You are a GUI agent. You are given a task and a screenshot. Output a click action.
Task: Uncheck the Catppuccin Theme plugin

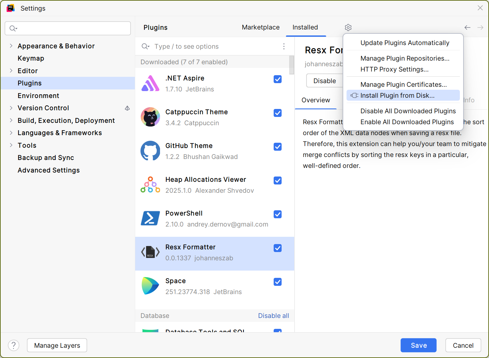tap(278, 113)
